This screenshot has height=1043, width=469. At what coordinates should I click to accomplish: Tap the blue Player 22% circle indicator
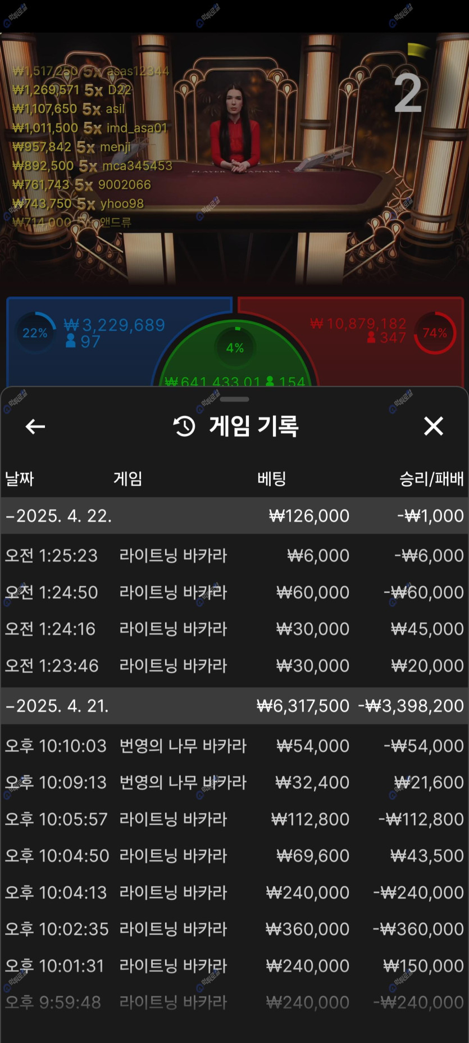click(x=35, y=333)
